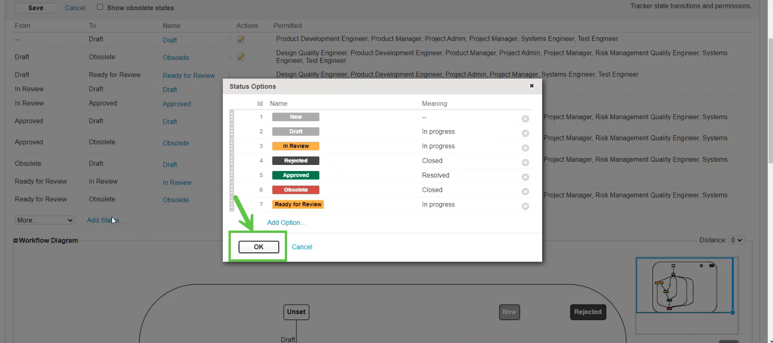Click Add Option... link

tap(286, 223)
